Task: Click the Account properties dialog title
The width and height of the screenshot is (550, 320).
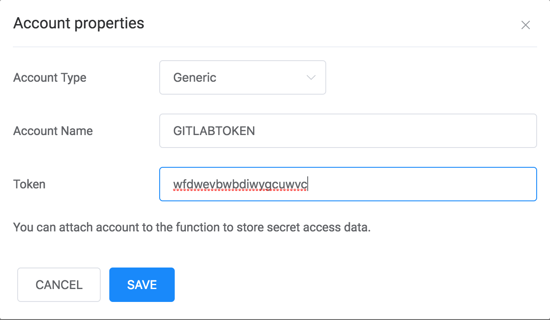Action: pyautogui.click(x=79, y=23)
